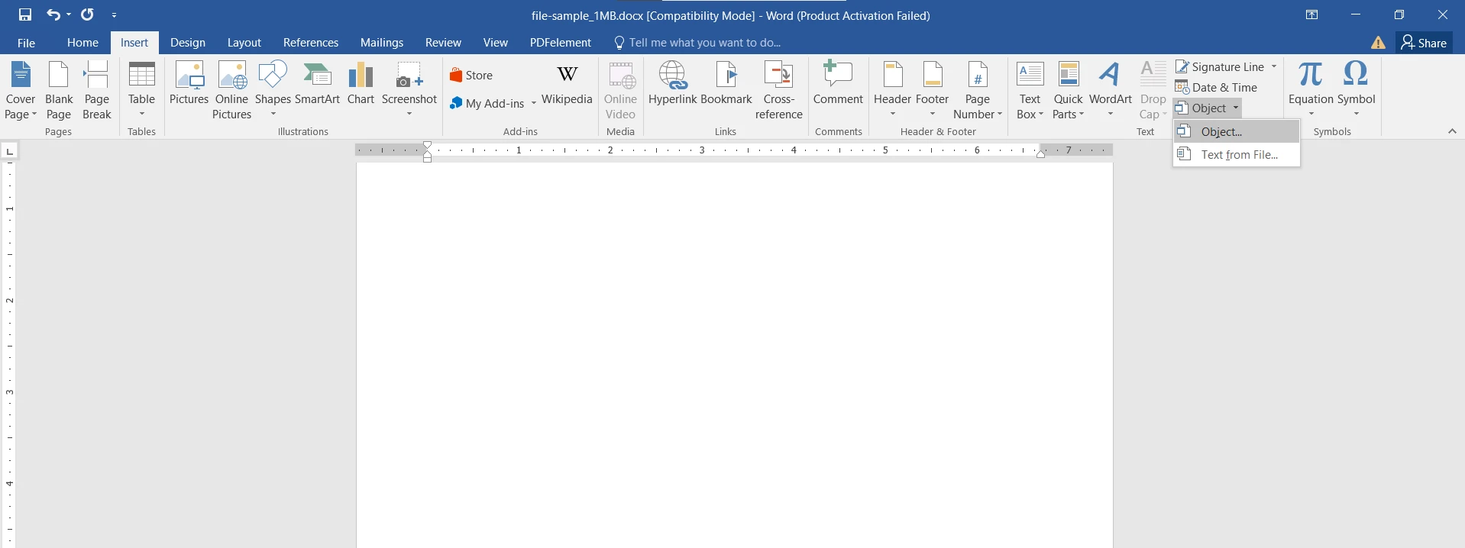The width and height of the screenshot is (1465, 548).
Task: Click the Share button
Action: [x=1424, y=43]
